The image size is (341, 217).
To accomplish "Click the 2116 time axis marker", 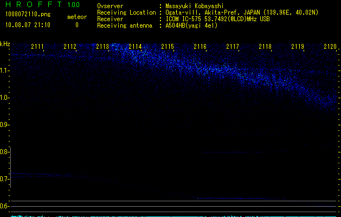I will pyautogui.click(x=200, y=46).
